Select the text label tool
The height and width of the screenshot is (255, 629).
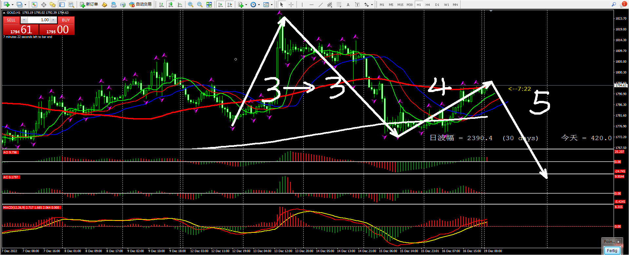pyautogui.click(x=357, y=5)
